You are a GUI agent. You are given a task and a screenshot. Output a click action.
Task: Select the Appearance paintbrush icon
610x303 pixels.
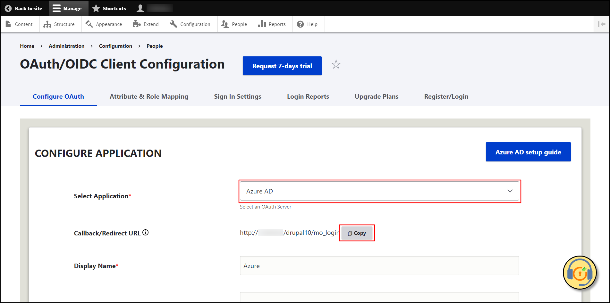coord(89,24)
